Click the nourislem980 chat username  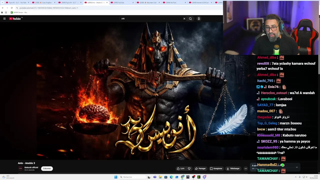(x=268, y=147)
